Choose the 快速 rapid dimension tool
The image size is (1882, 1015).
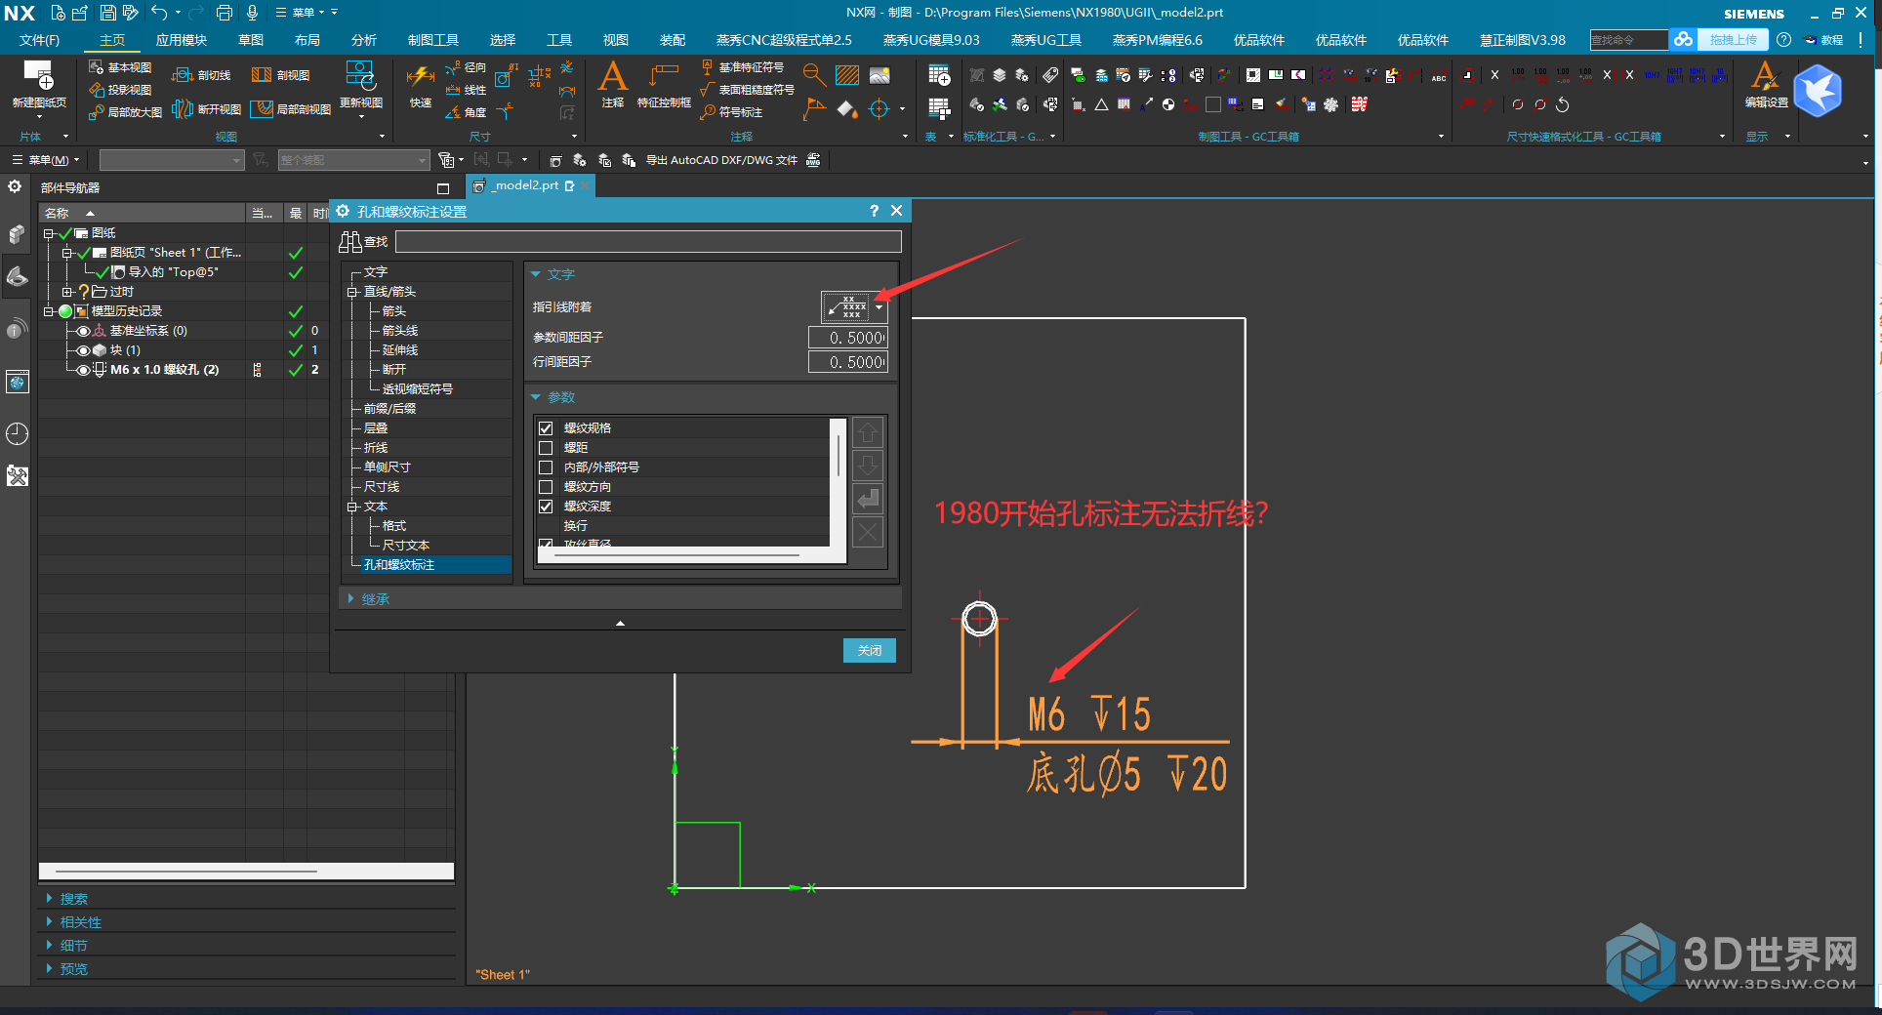(x=421, y=86)
